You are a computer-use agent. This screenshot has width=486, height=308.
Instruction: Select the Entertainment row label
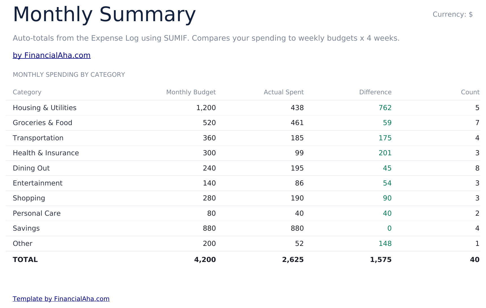(x=37, y=183)
